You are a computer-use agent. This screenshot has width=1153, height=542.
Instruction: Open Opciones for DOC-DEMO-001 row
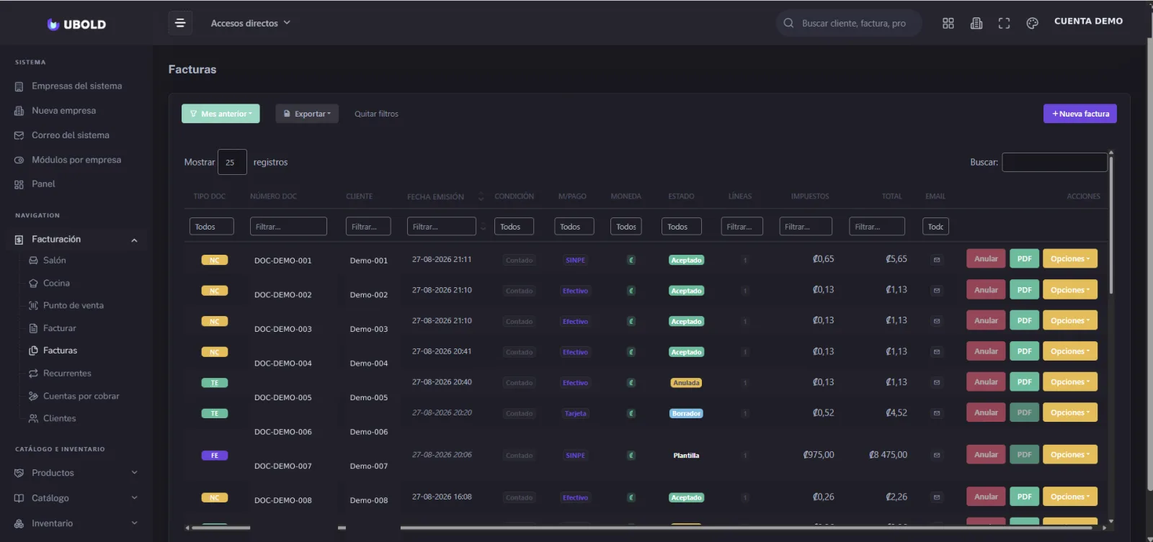[1070, 259]
